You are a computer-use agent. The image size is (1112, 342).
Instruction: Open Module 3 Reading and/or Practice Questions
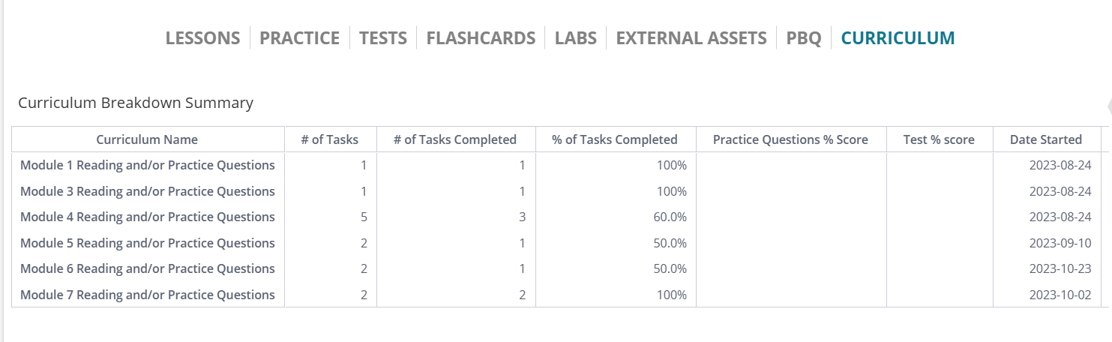[x=148, y=191]
